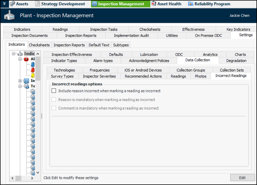Image resolution: width=257 pixels, height=185 pixels.
Task: Switch to Reliability Program module
Action: coord(209,4)
